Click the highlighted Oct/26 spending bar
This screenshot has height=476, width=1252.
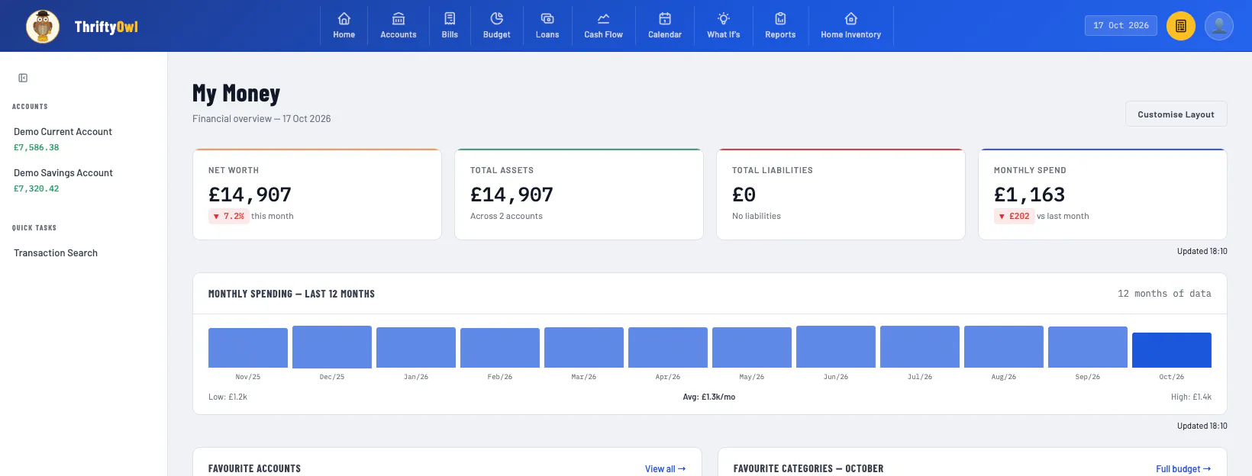[1172, 350]
